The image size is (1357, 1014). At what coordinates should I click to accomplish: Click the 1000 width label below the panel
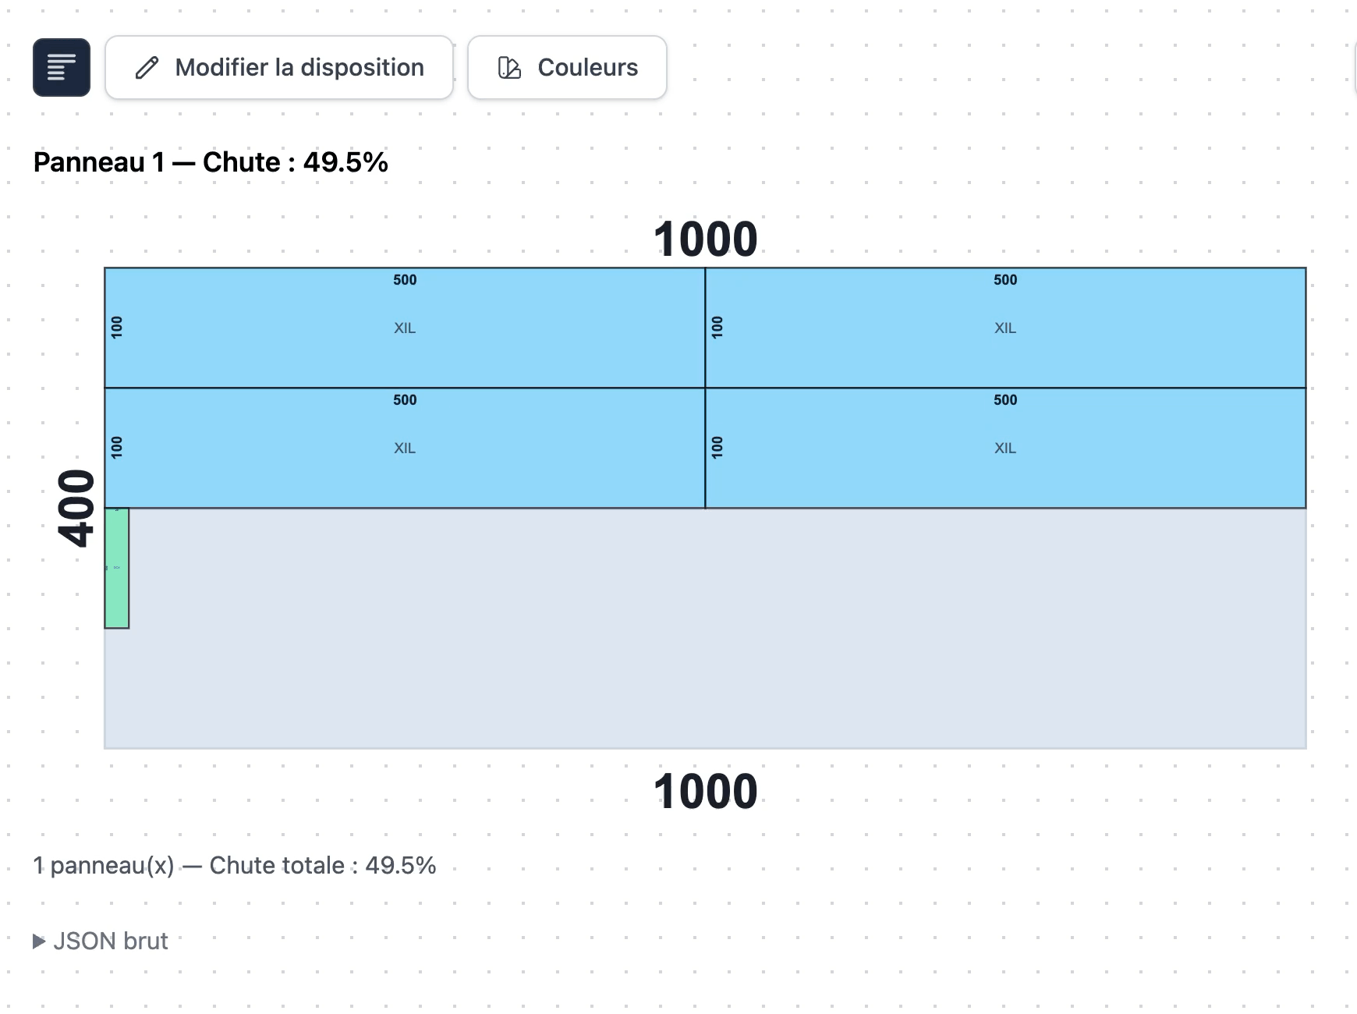pyautogui.click(x=705, y=791)
